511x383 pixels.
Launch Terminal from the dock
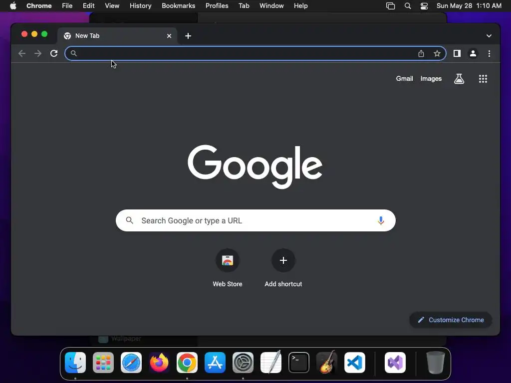(299, 363)
